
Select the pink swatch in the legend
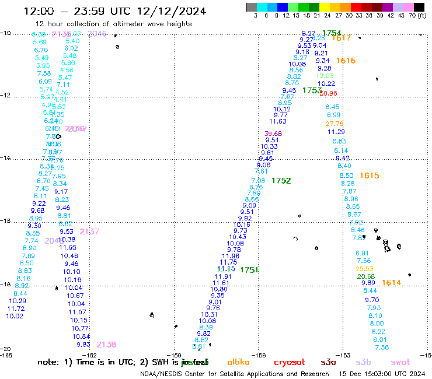[x=409, y=7]
